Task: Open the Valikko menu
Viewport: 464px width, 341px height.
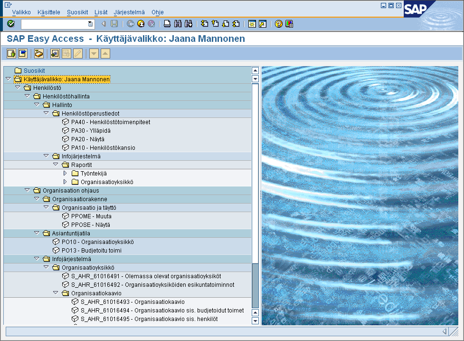Action: pos(21,12)
